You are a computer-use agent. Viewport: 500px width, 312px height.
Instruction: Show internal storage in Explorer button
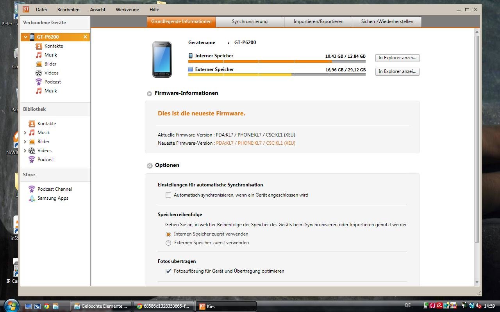(397, 58)
